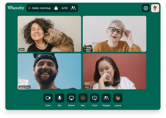
Task: Open the profile avatar menu
Action: [x=155, y=8]
